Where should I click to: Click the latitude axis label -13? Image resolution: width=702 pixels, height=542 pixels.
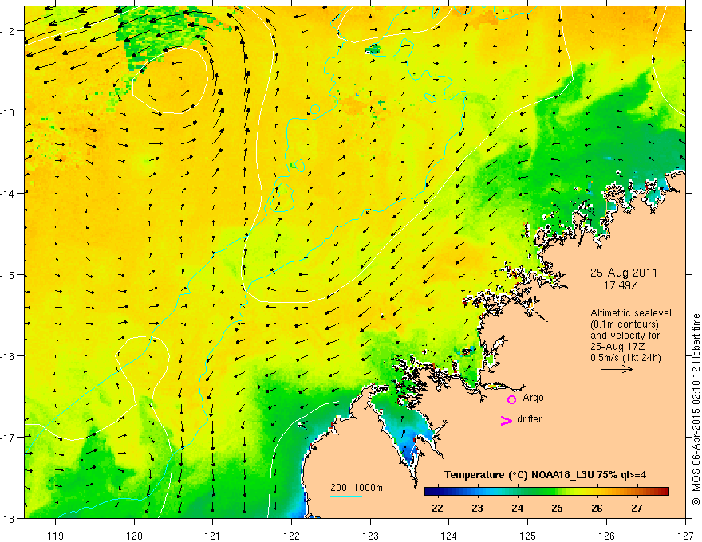(x=8, y=112)
